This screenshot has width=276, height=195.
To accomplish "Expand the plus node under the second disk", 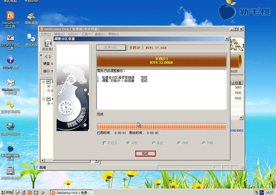I will coord(49,103).
